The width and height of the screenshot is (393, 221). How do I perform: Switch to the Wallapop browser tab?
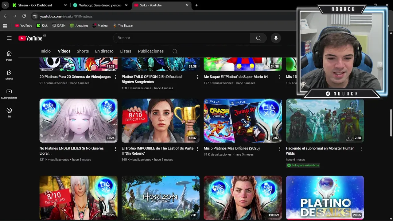click(x=101, y=5)
